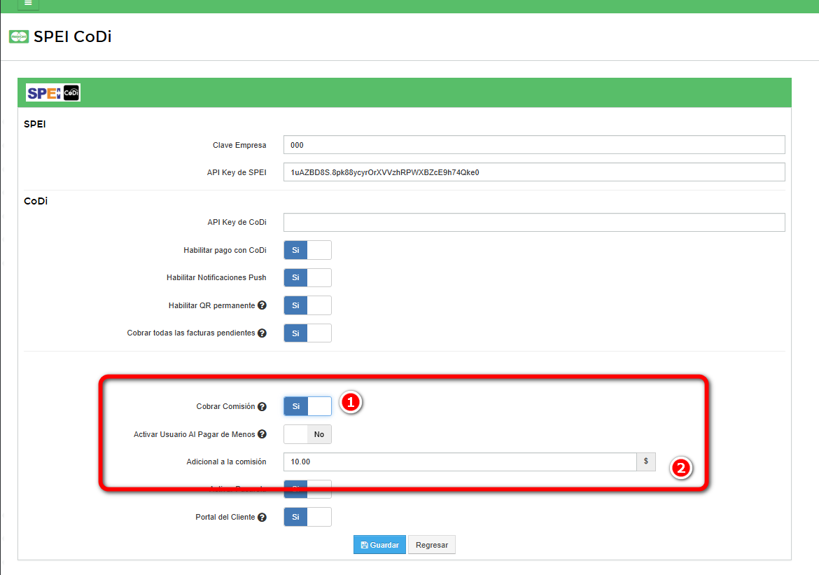Click the SPEI CoDi logo in green header

coord(53,92)
